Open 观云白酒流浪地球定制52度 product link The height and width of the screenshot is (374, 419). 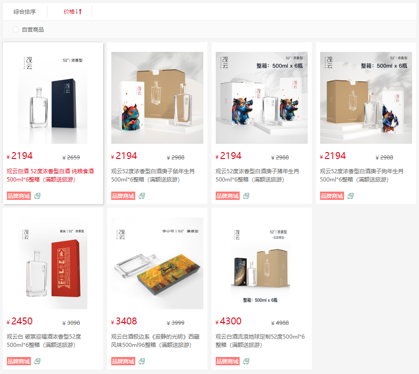point(260,340)
